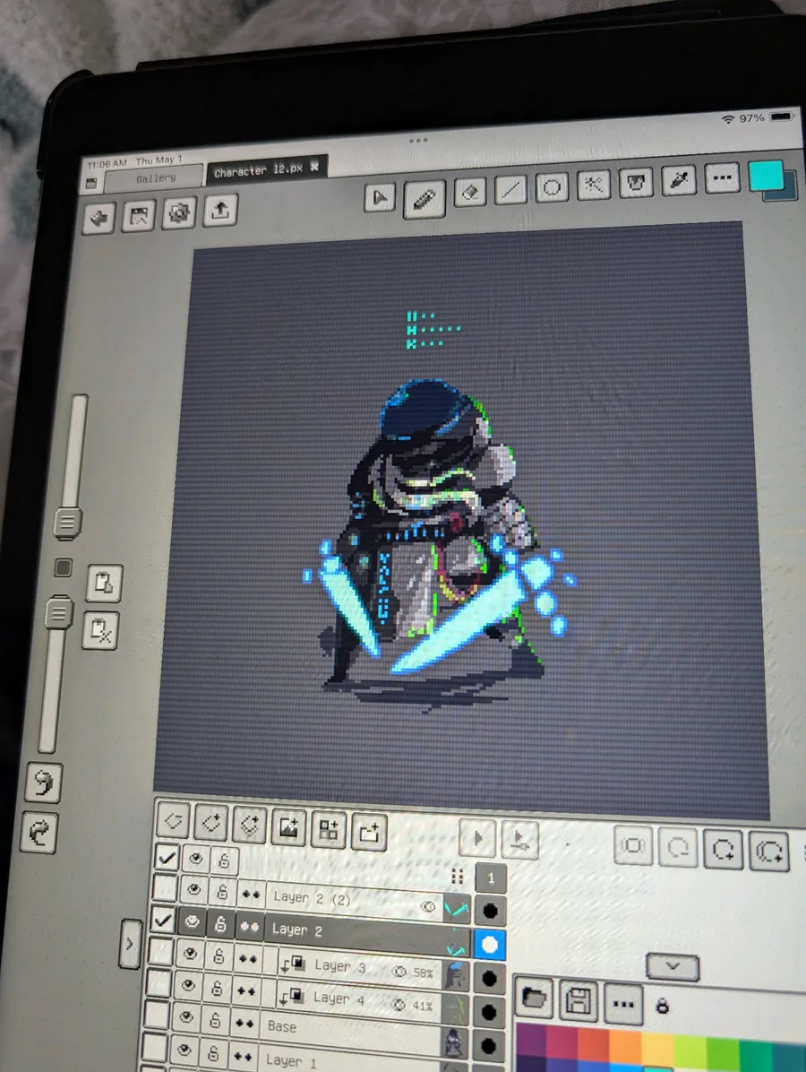This screenshot has height=1072, width=806.
Task: Open palette folder icon
Action: [x=534, y=999]
